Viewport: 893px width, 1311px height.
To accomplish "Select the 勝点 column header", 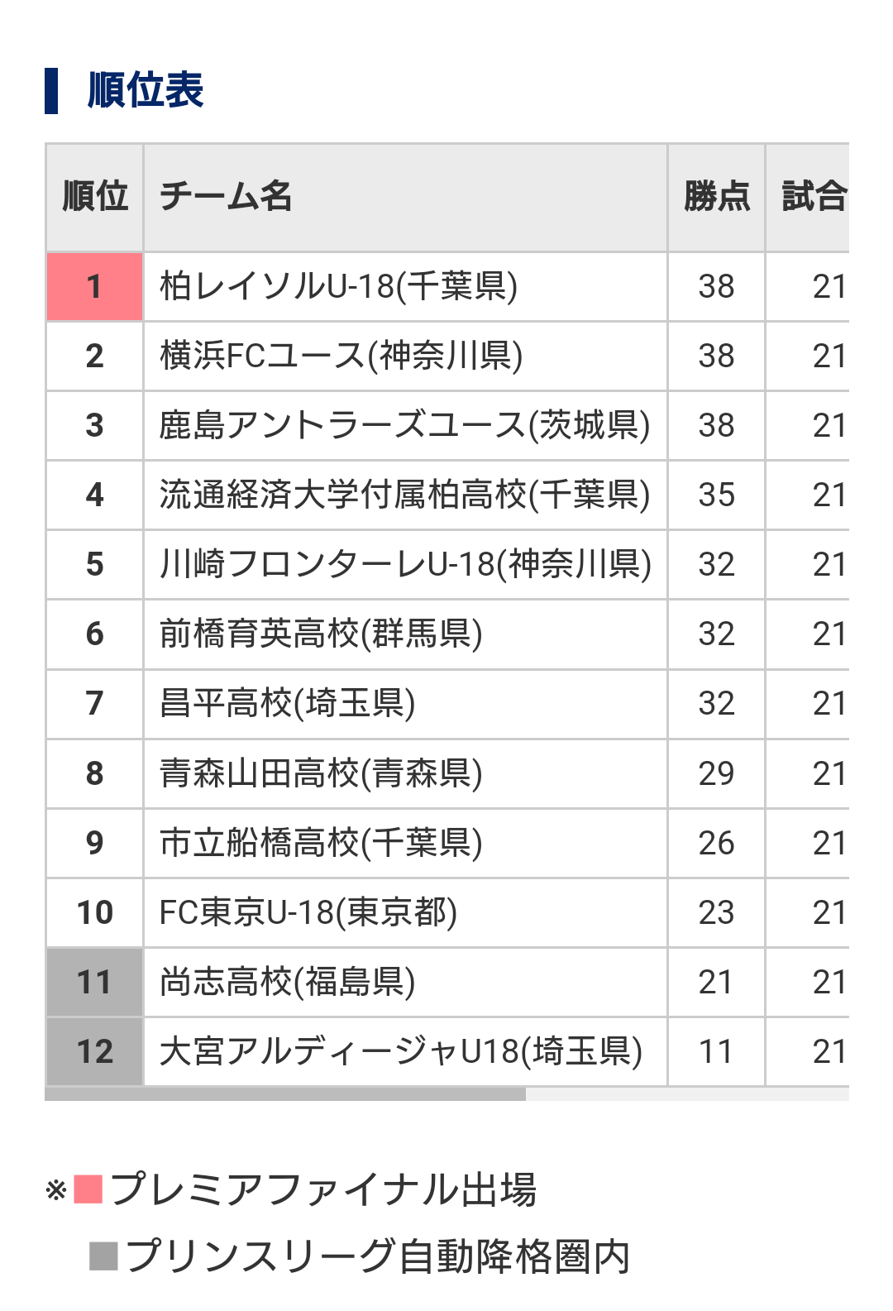I will pos(716,198).
